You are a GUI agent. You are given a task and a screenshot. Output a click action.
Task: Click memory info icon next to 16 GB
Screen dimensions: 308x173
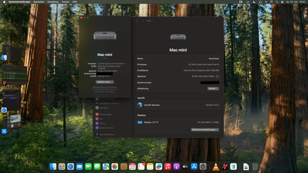coord(217,76)
